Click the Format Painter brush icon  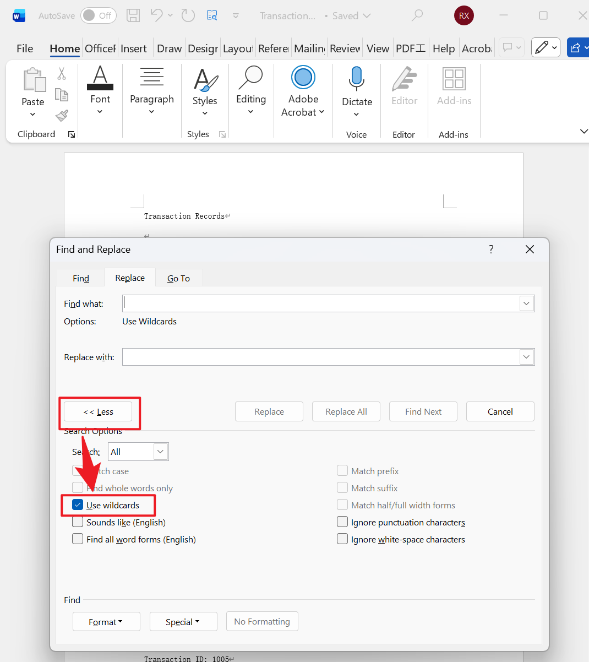point(62,116)
